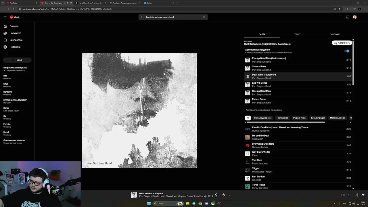368x207 pixels.
Task: Open Telegram from the taskbar
Action: click(194, 204)
